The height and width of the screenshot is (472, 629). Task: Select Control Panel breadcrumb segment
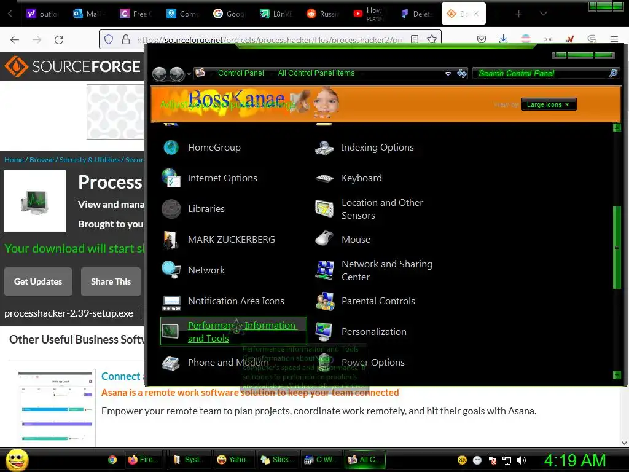point(241,73)
